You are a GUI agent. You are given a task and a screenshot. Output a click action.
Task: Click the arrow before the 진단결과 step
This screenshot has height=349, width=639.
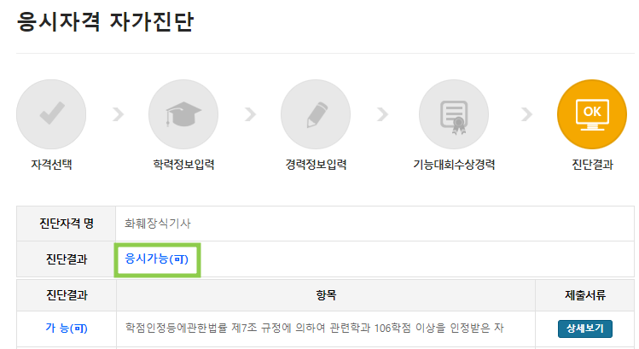point(526,114)
